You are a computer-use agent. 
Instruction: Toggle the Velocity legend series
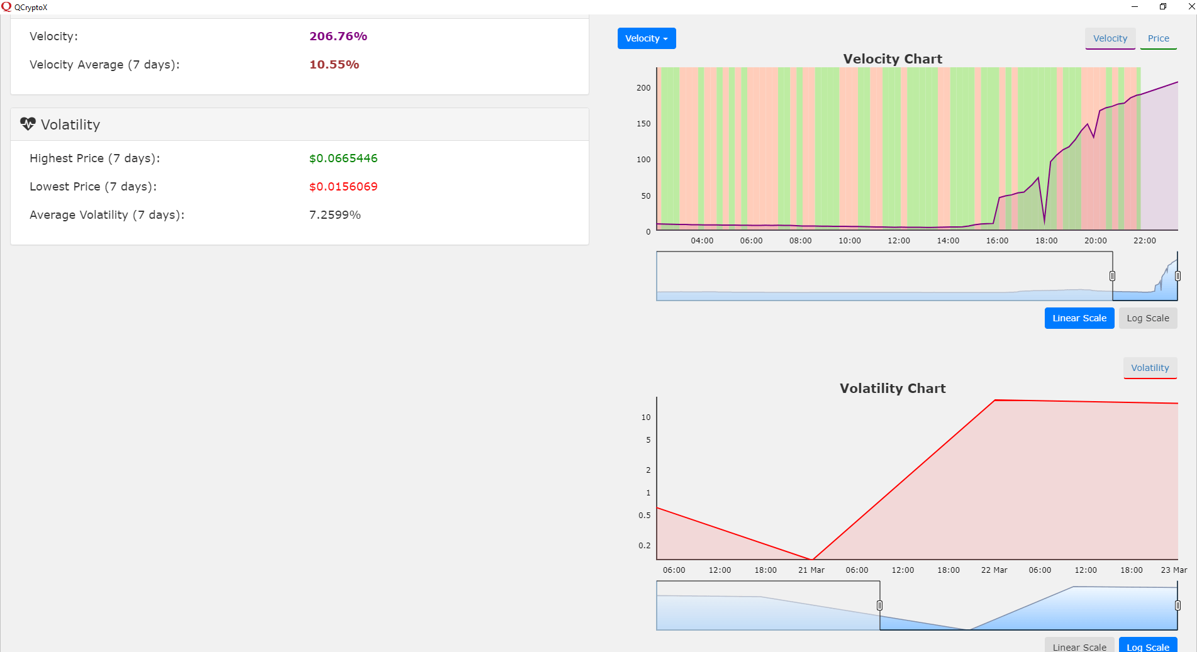[1110, 38]
